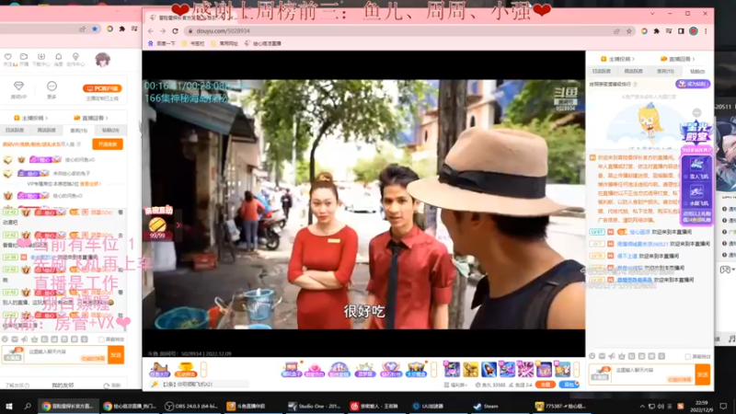
Task: Open the front browser's three-dot menu
Action: coord(706,31)
